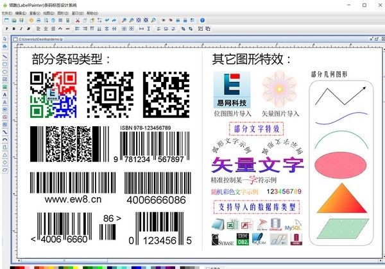Click the horizontal scrollbar thumb
Image resolution: width=385 pixels, height=269 pixels.
[x=64, y=261]
